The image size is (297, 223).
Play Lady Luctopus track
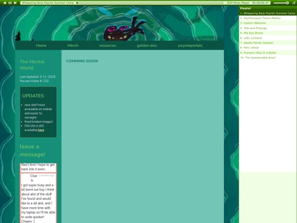tap(268, 38)
